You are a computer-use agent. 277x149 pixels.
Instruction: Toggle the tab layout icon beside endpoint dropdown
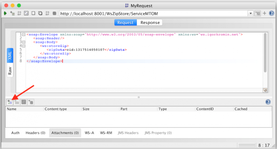click(x=258, y=13)
